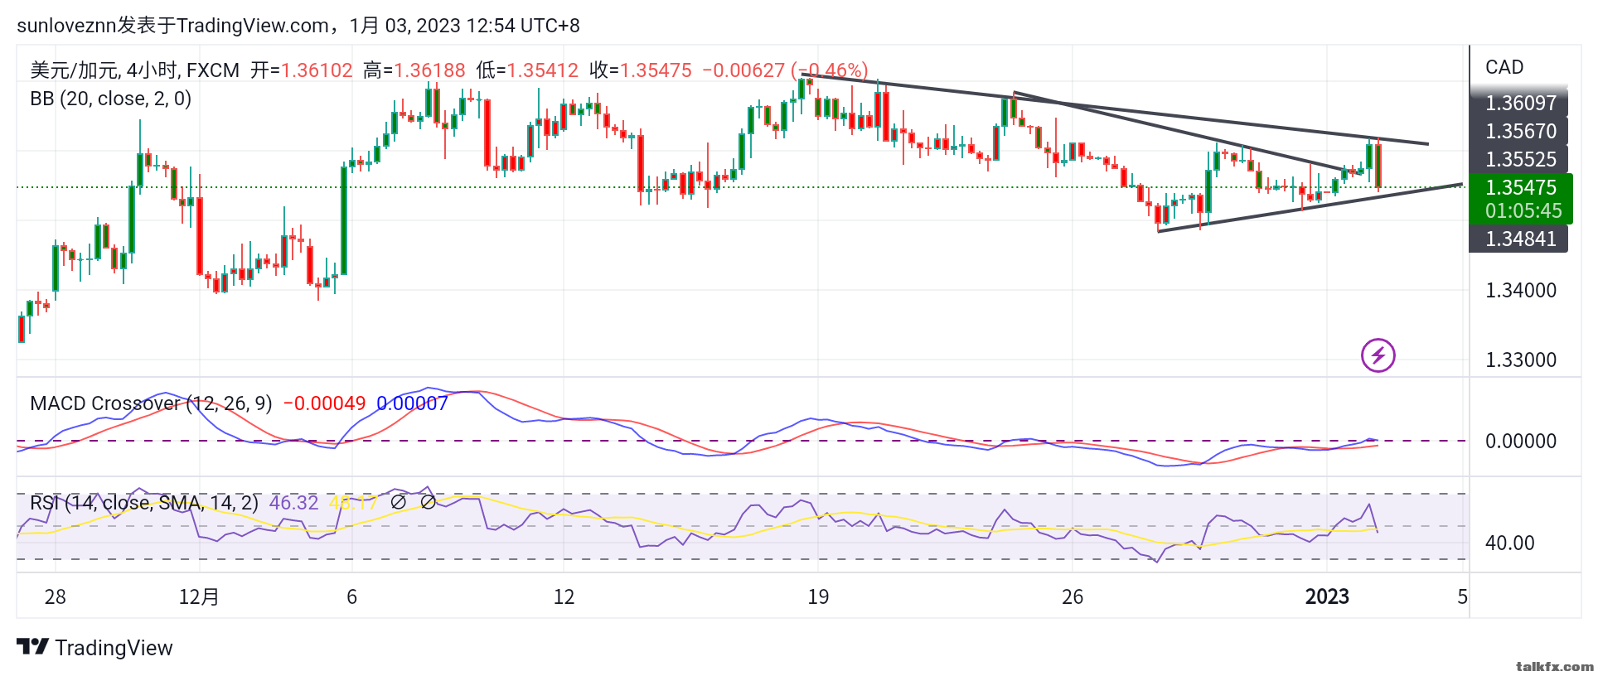
Task: Click the date label 19 on time axis
Action: pyautogui.click(x=818, y=597)
